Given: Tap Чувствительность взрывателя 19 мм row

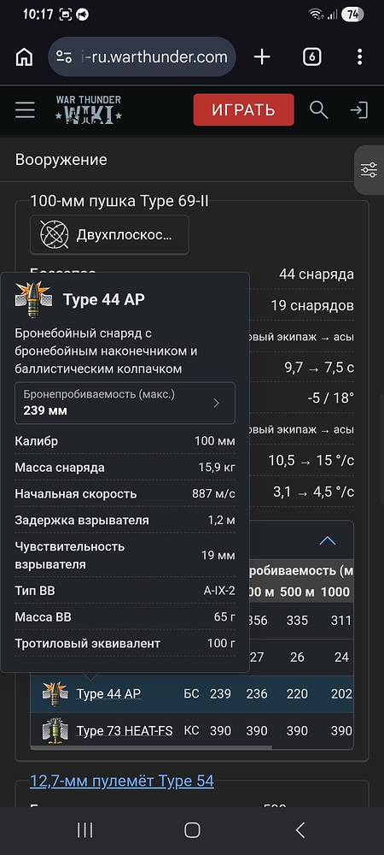Looking at the screenshot, I should click(x=125, y=555).
